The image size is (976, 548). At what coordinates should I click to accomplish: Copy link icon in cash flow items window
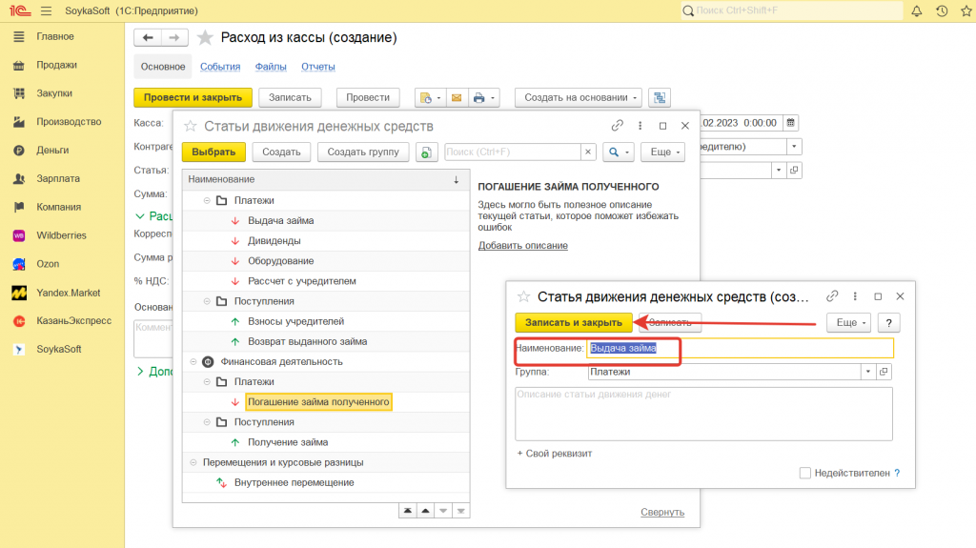pyautogui.click(x=618, y=126)
